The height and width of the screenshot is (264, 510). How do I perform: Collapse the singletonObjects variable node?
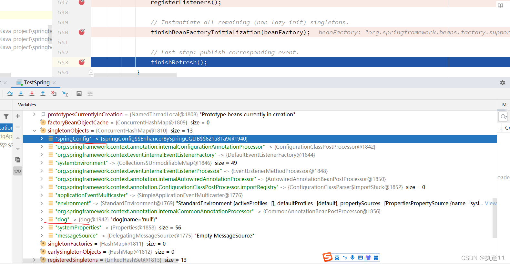point(34,131)
